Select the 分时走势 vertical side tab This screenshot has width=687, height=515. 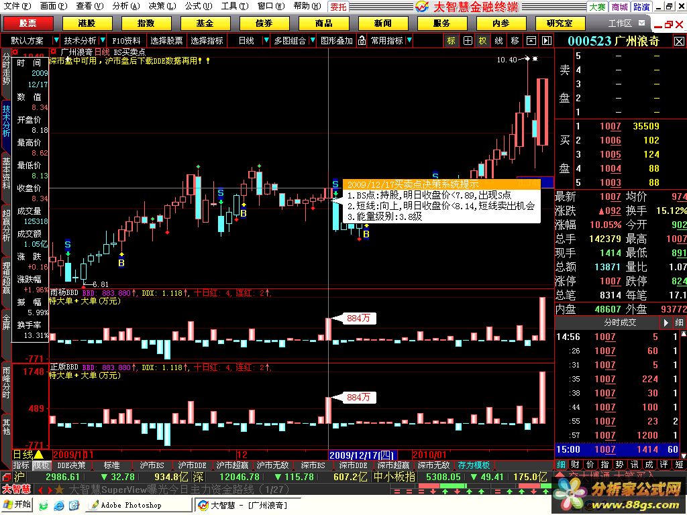click(6, 70)
